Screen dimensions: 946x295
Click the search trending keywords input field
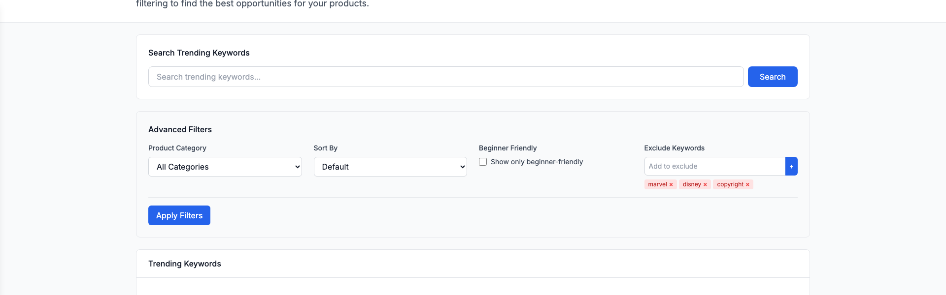(446, 77)
